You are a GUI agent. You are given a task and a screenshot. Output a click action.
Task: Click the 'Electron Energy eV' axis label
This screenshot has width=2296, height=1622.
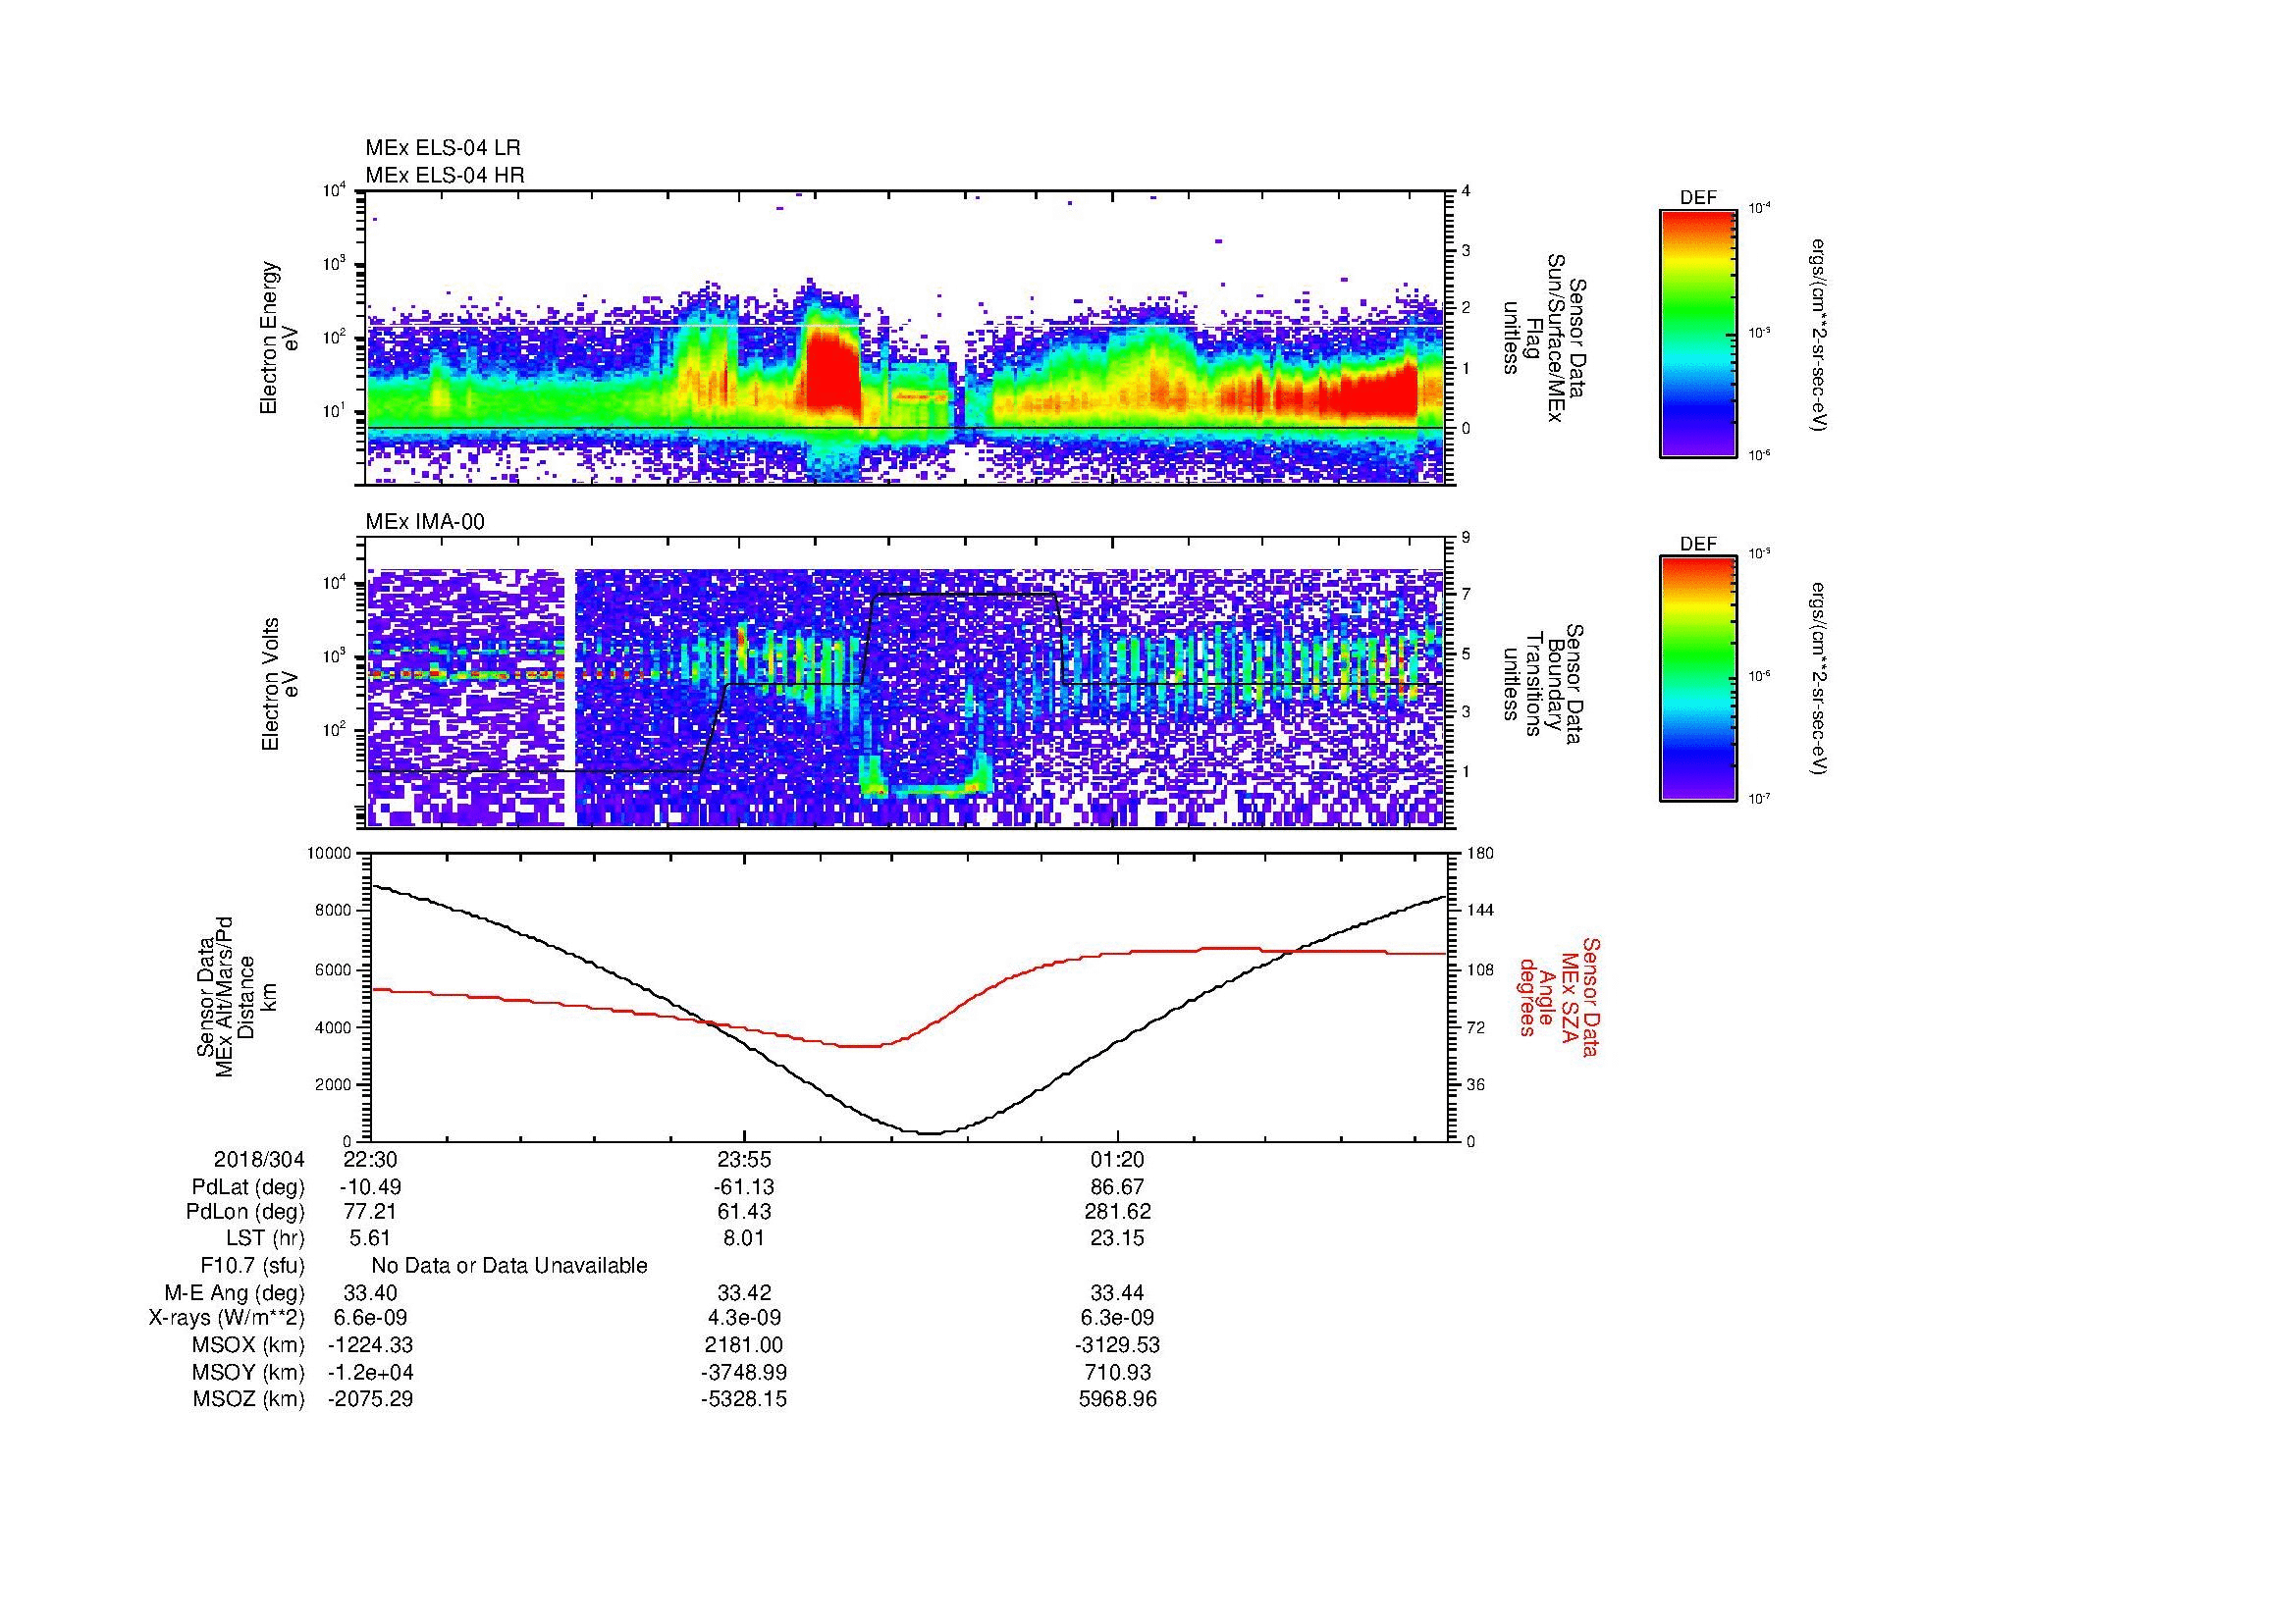coord(279,338)
